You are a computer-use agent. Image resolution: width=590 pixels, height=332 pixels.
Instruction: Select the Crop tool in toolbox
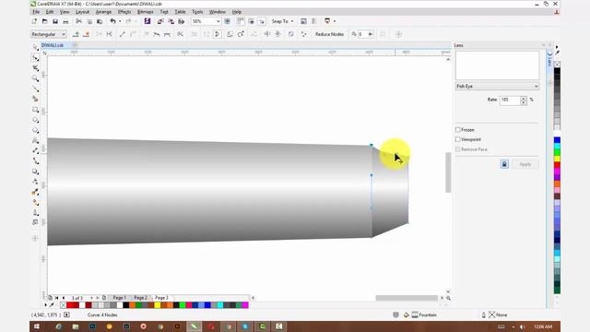pyautogui.click(x=35, y=68)
